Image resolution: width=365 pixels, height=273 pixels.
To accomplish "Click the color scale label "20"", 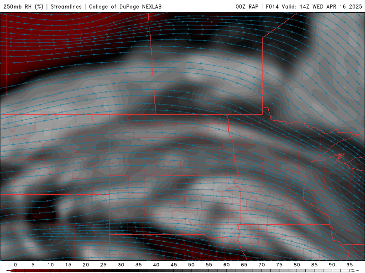I will click(86, 265).
